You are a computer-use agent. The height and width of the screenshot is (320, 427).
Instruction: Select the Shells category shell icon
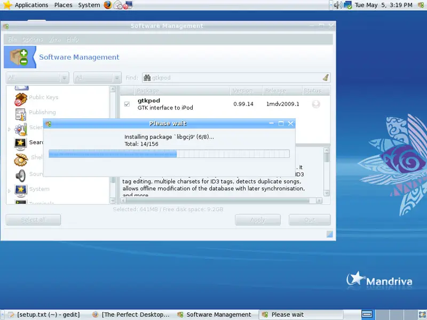tap(21, 159)
